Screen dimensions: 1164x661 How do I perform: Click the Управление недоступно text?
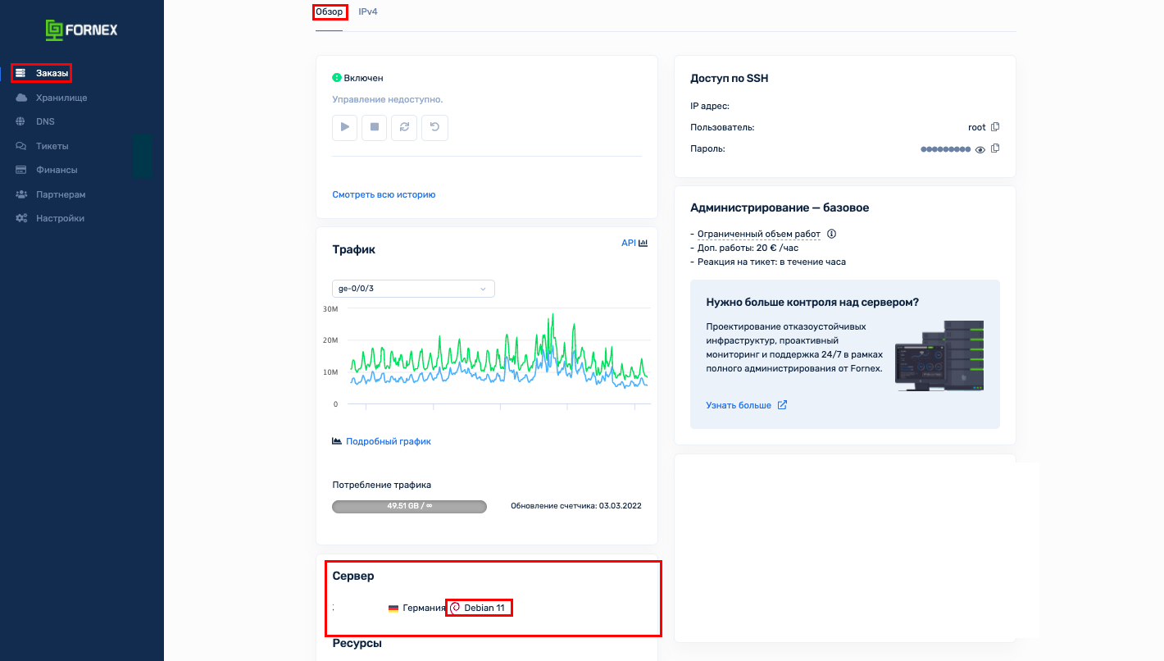(388, 99)
